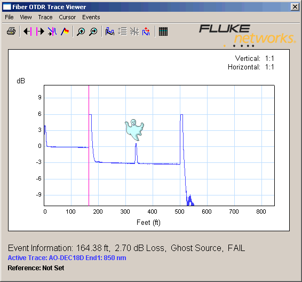Click the event flag marker icon
Screen dimensions: 302x282
(65, 31)
